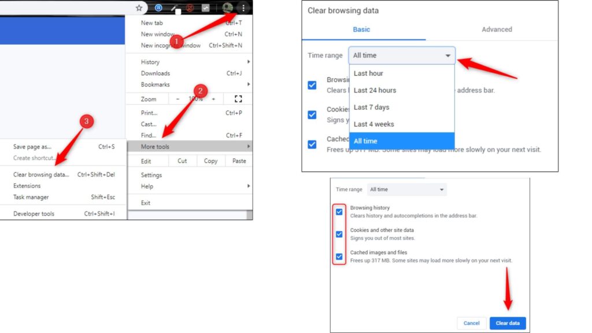Disable Cookies and other site data
The height and width of the screenshot is (333, 592).
tap(339, 235)
